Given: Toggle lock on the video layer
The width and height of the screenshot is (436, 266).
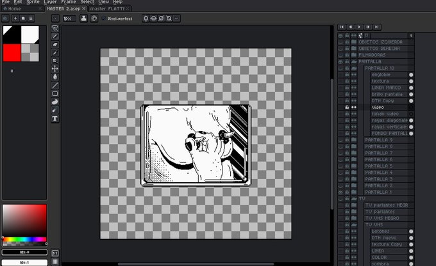Looking at the screenshot, I should pyautogui.click(x=347, y=107).
